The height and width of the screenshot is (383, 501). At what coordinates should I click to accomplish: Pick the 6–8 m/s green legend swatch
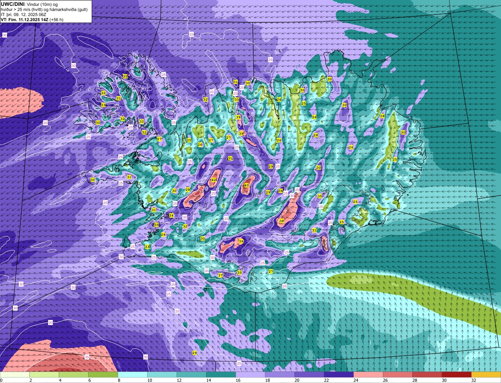[x=103, y=374]
